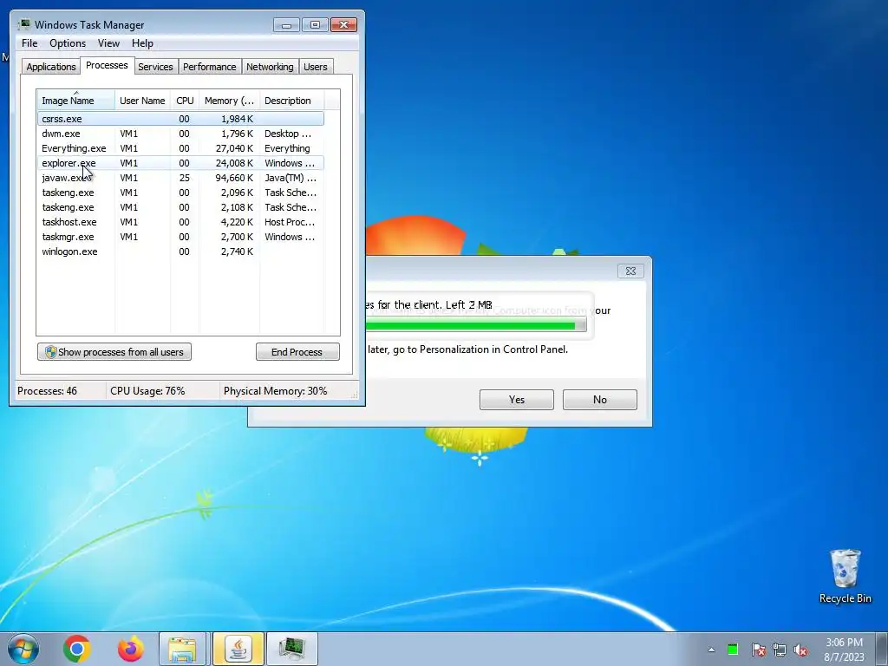The height and width of the screenshot is (666, 888).
Task: Launch Google Chrome from the taskbar
Action: (x=77, y=649)
